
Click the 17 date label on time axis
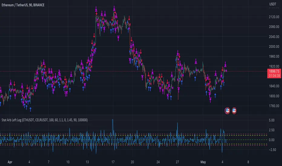113,162
